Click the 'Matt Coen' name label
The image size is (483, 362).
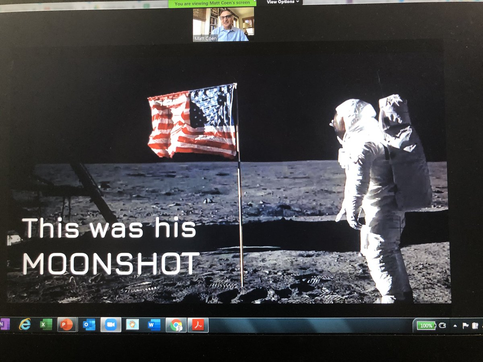(x=206, y=38)
